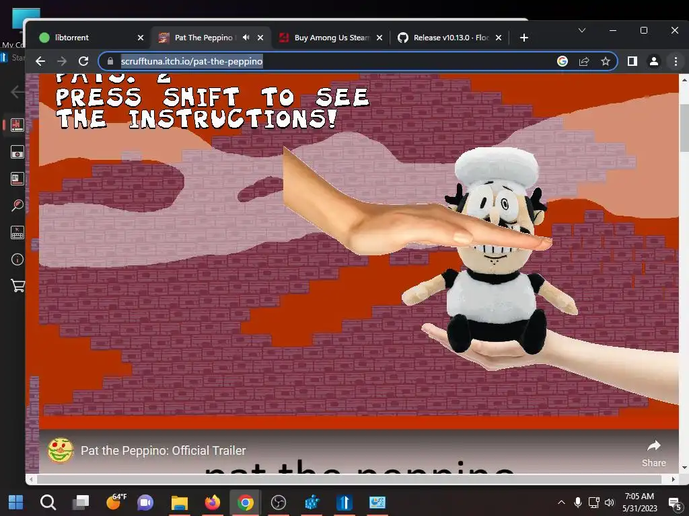Screen dimensions: 689x516
Task: Open the shopping cart sidebar icon
Action: 17,286
